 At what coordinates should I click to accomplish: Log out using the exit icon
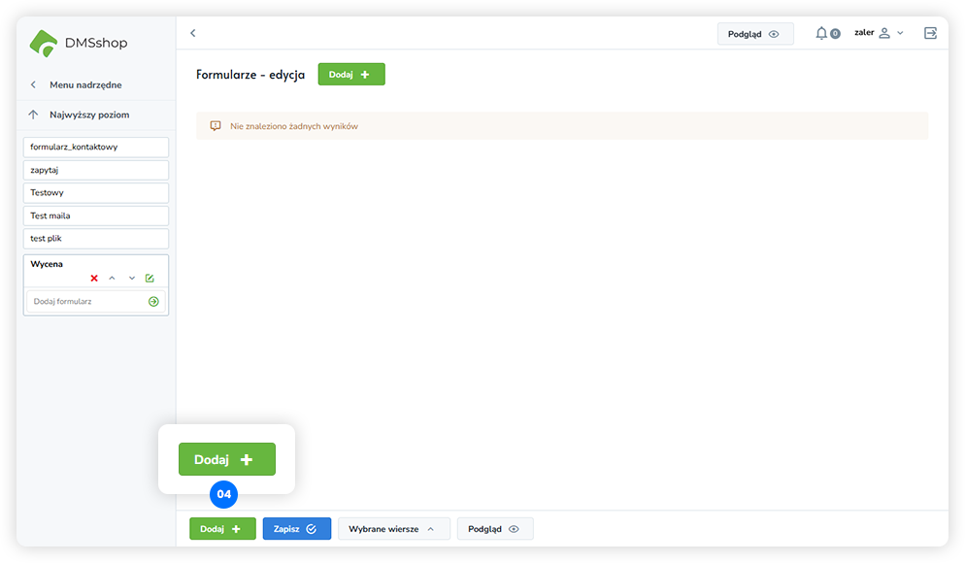click(x=930, y=33)
